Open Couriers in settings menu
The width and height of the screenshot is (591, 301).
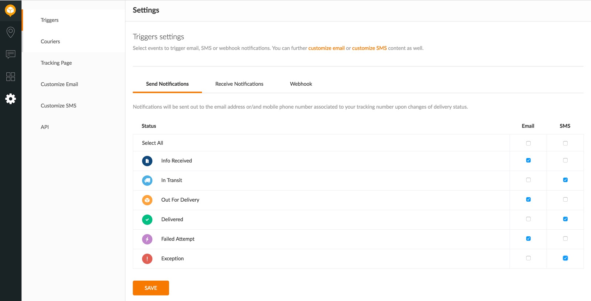pyautogui.click(x=50, y=41)
